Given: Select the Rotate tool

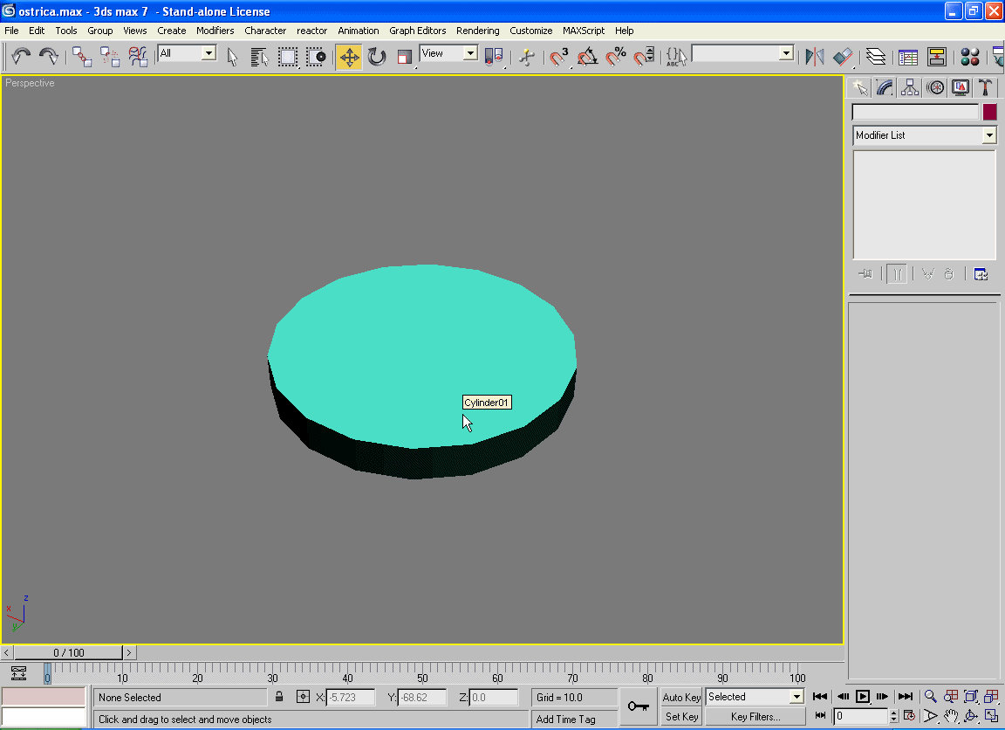Looking at the screenshot, I should click(x=377, y=58).
